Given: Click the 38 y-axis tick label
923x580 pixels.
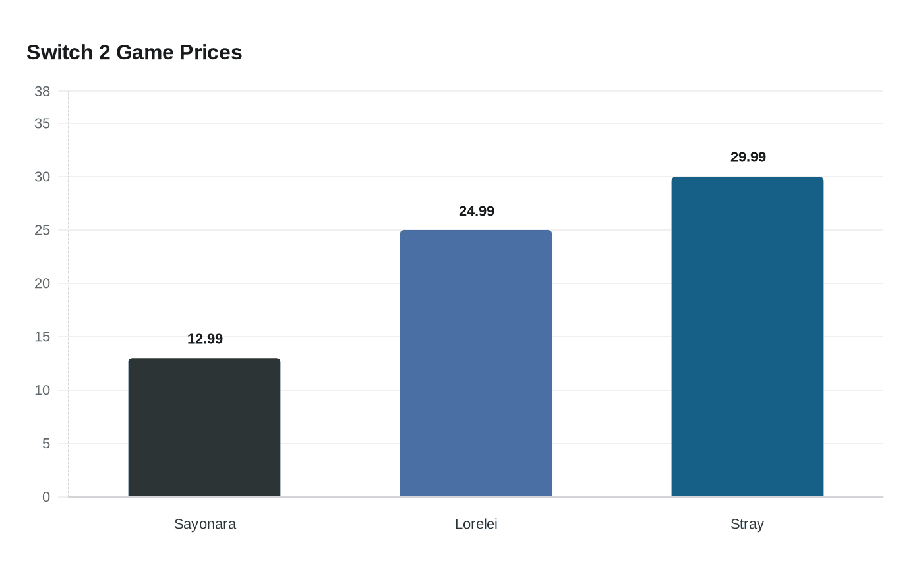Looking at the screenshot, I should point(42,92).
